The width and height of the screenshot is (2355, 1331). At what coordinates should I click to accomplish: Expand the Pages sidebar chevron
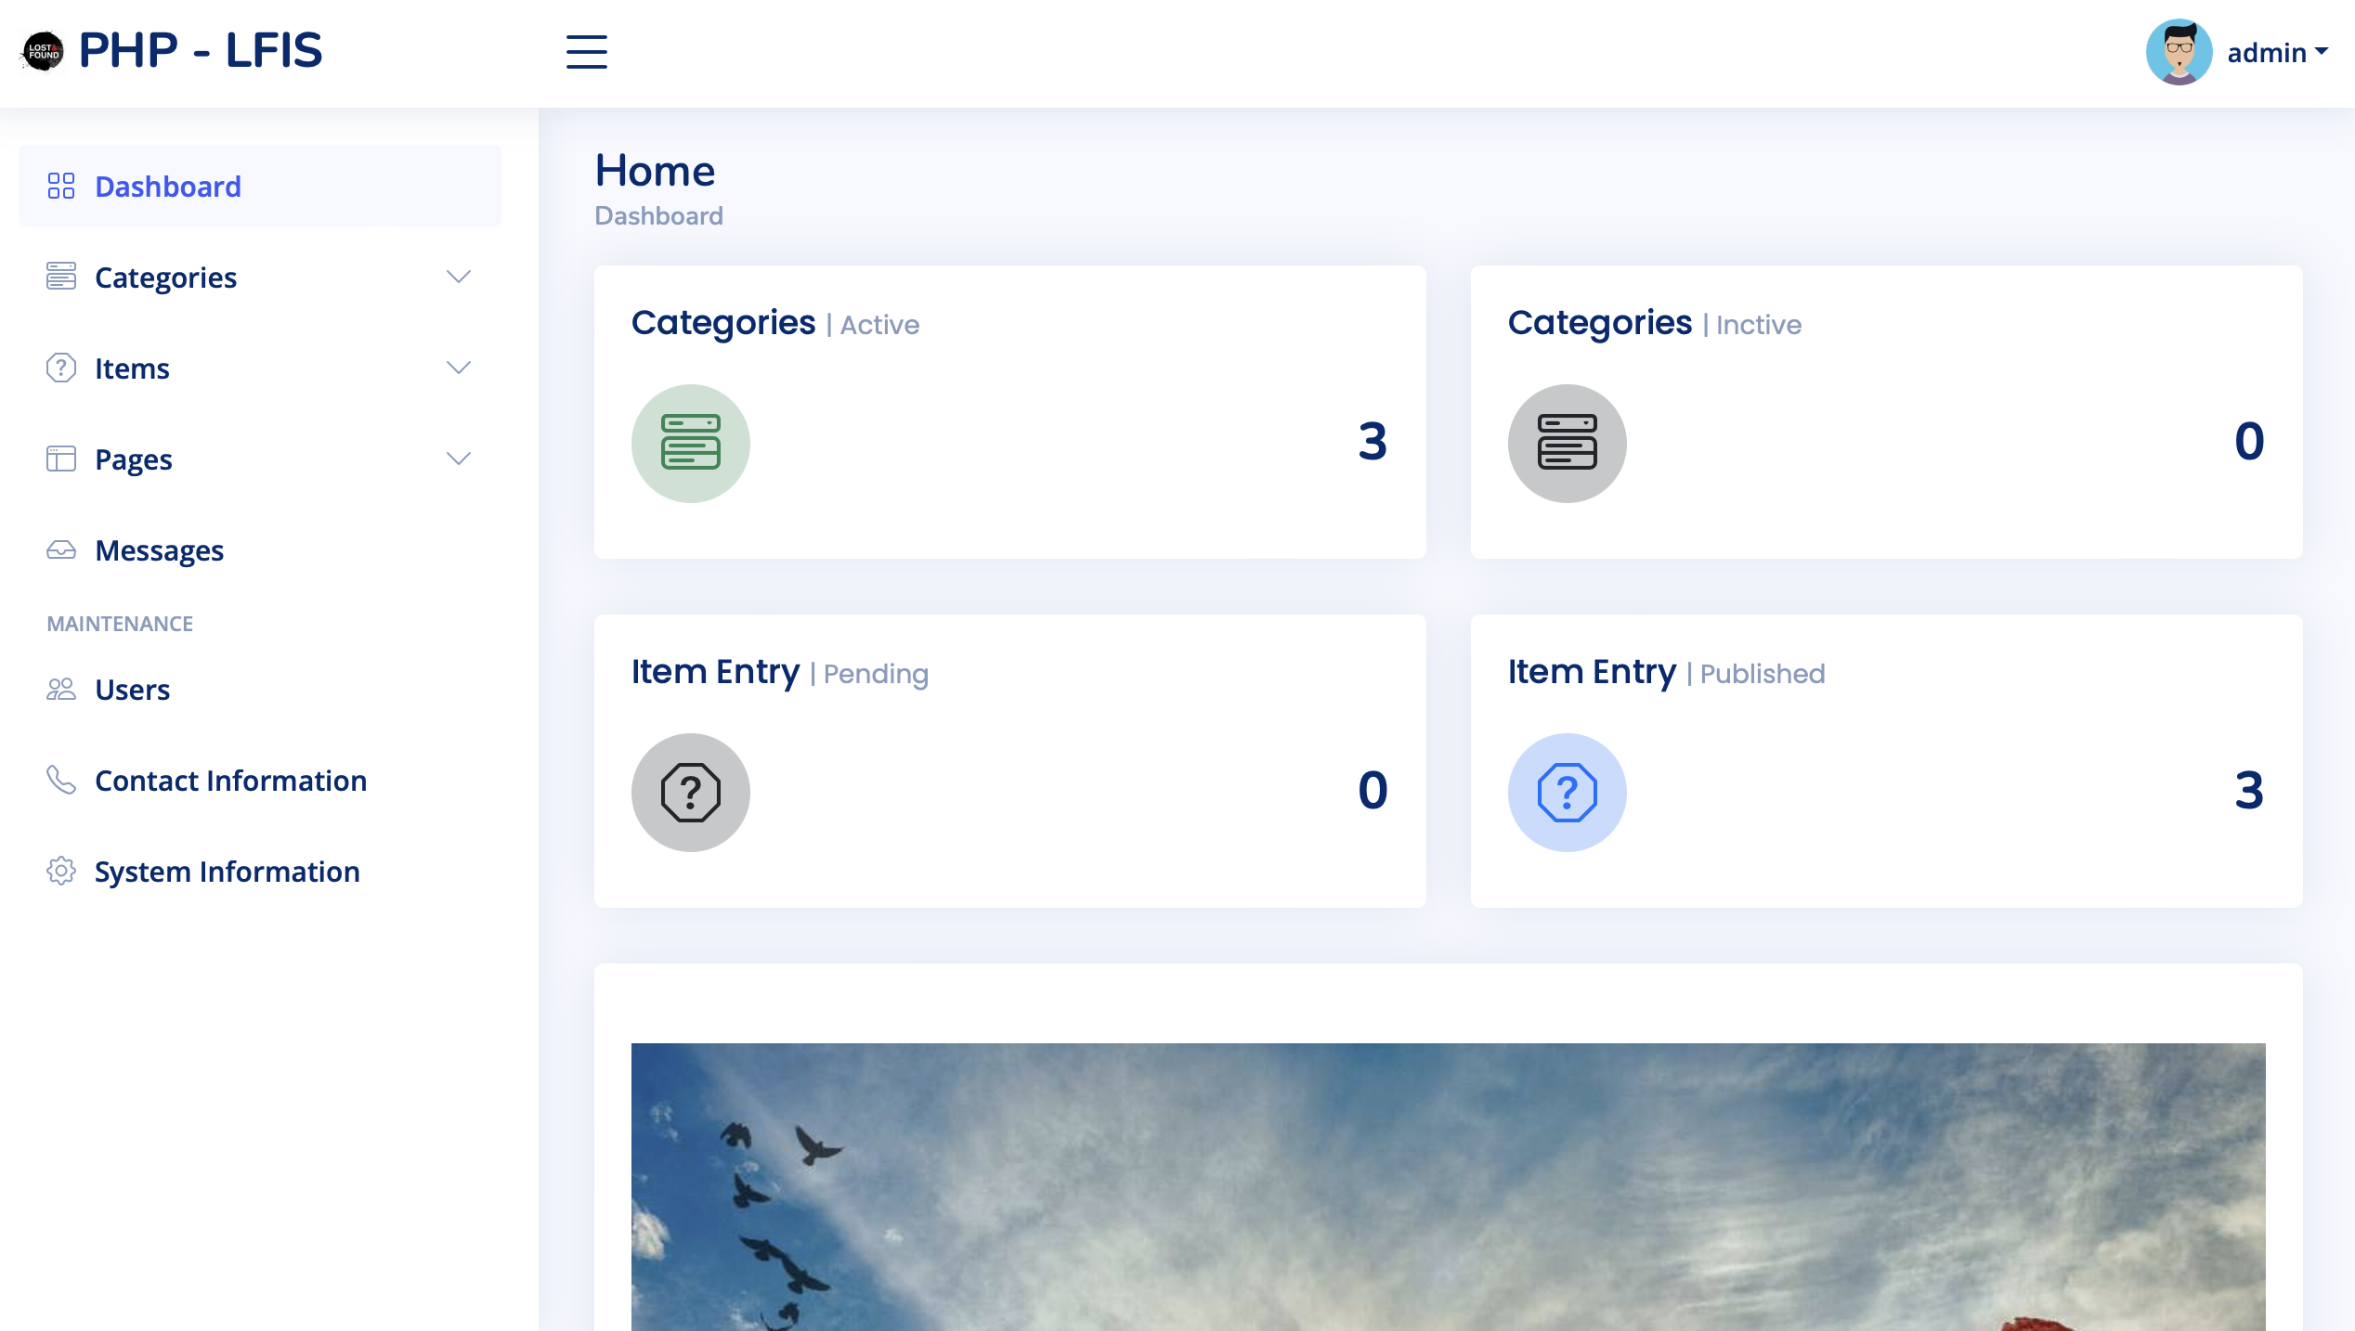tap(459, 459)
